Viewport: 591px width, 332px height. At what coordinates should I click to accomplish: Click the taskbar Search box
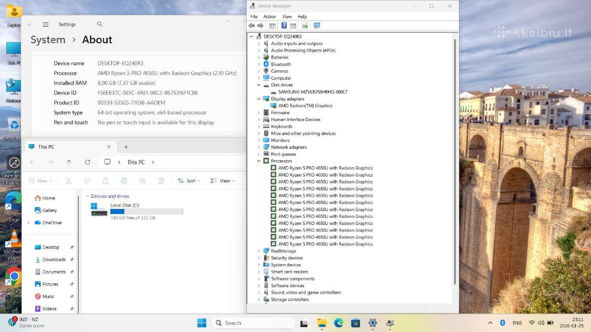tap(253, 323)
